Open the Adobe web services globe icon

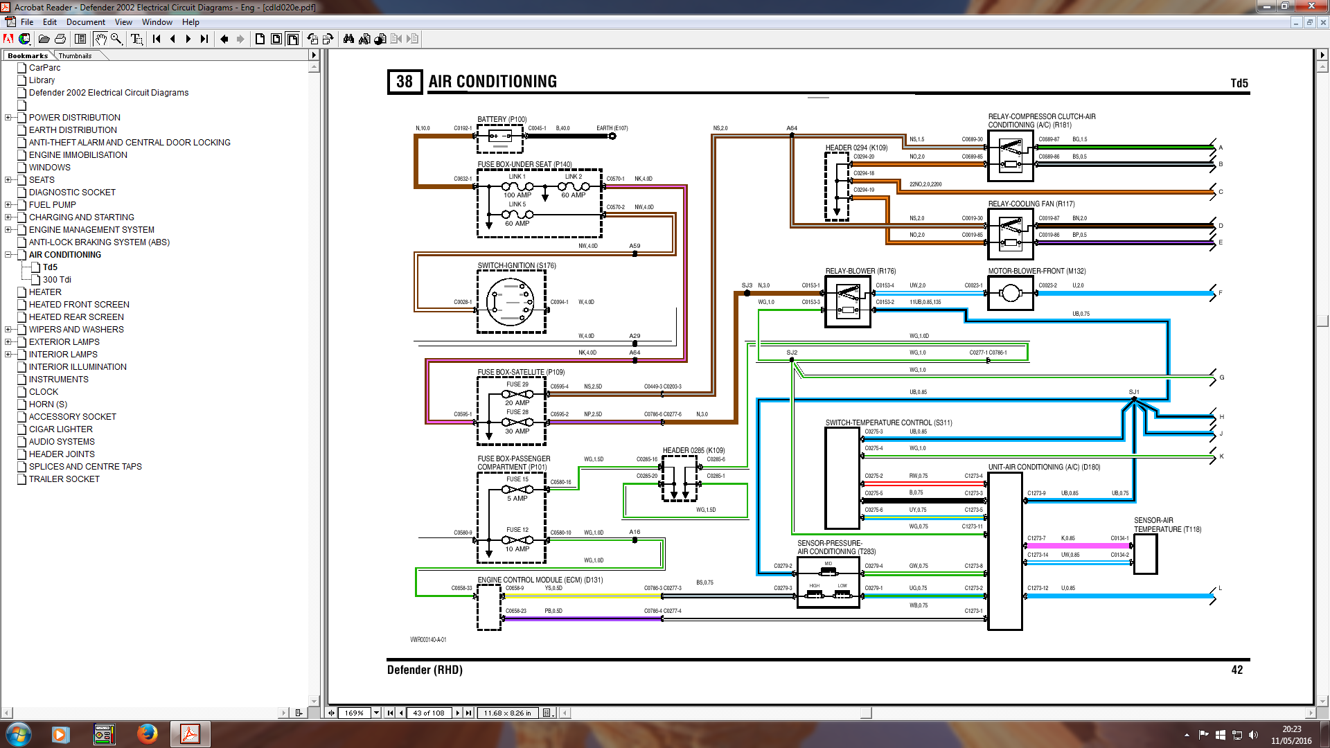tap(25, 39)
